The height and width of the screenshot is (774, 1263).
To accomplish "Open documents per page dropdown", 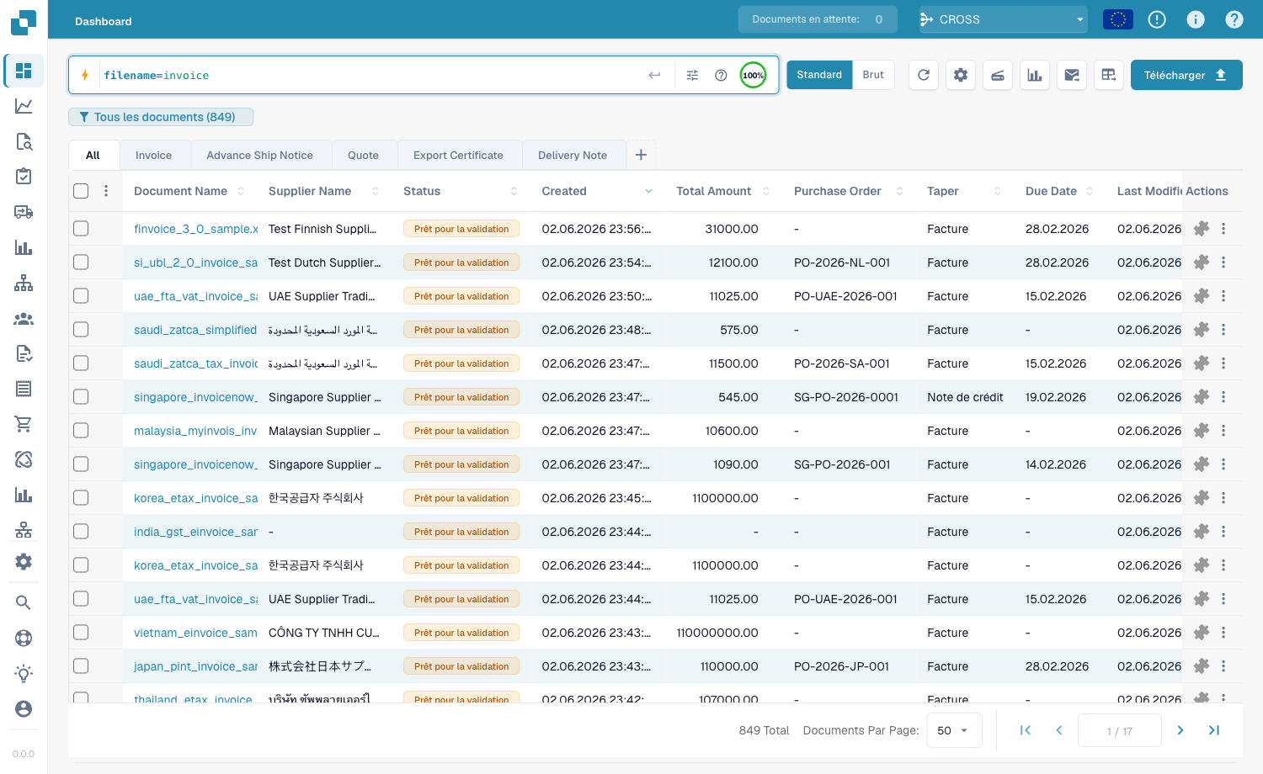I will (x=954, y=730).
